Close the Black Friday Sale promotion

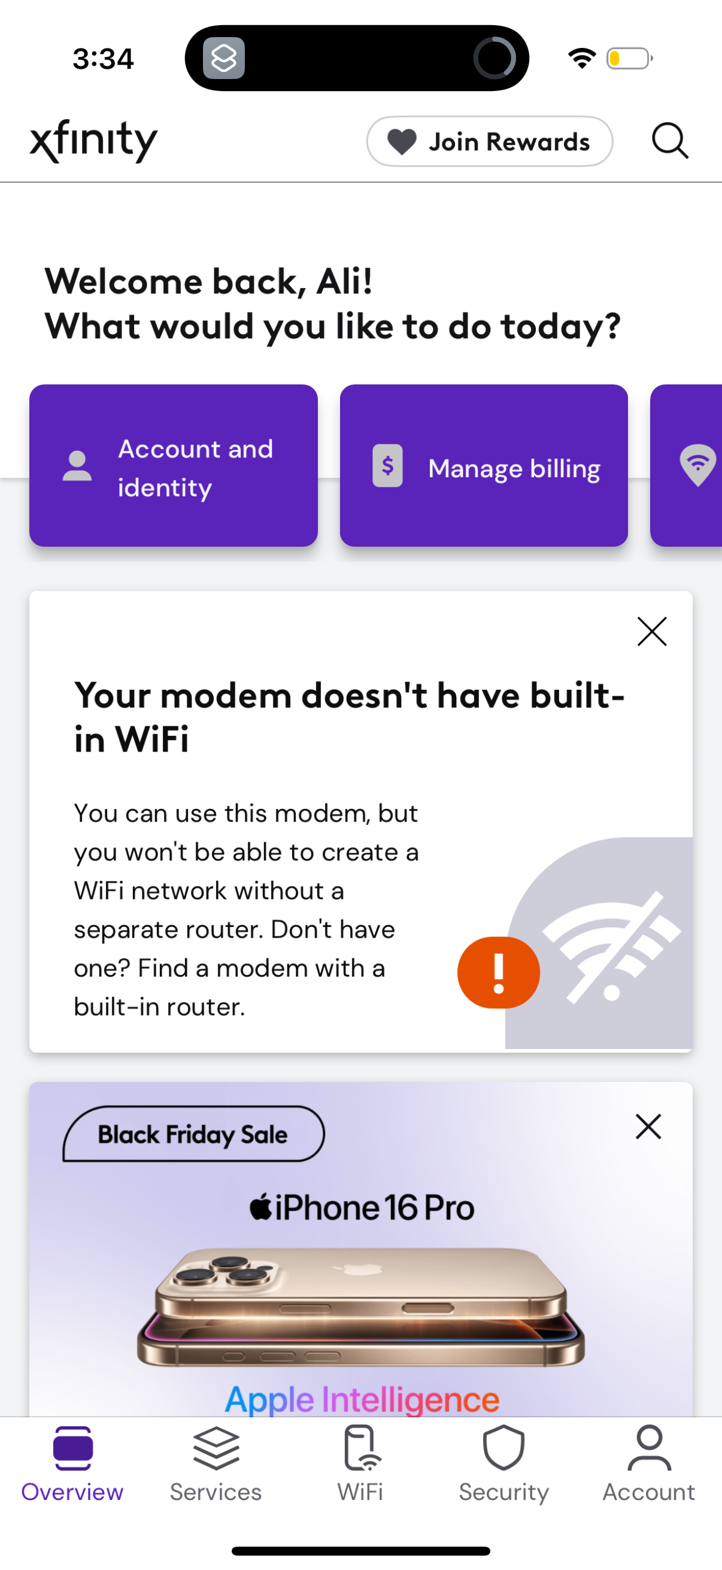(x=648, y=1126)
